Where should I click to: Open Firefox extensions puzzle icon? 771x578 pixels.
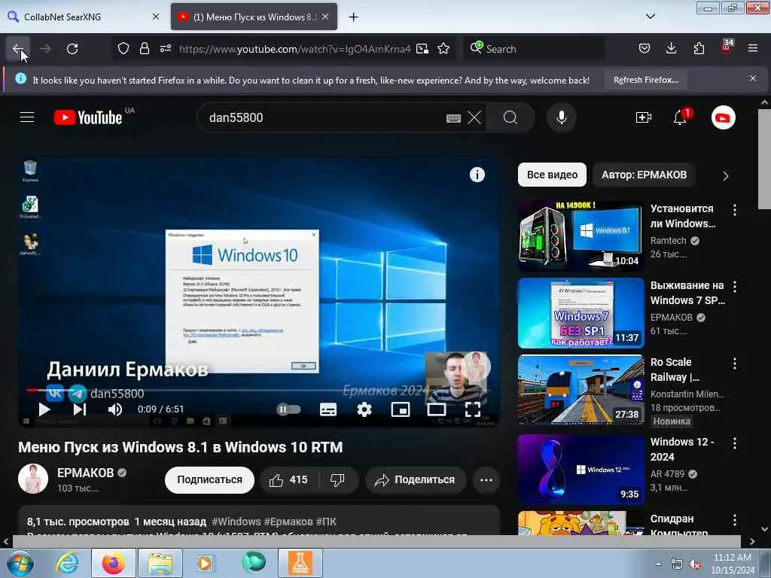(x=699, y=48)
